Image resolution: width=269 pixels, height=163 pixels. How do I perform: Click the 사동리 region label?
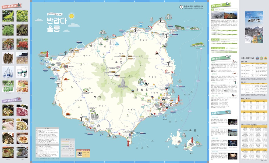click(x=132, y=109)
